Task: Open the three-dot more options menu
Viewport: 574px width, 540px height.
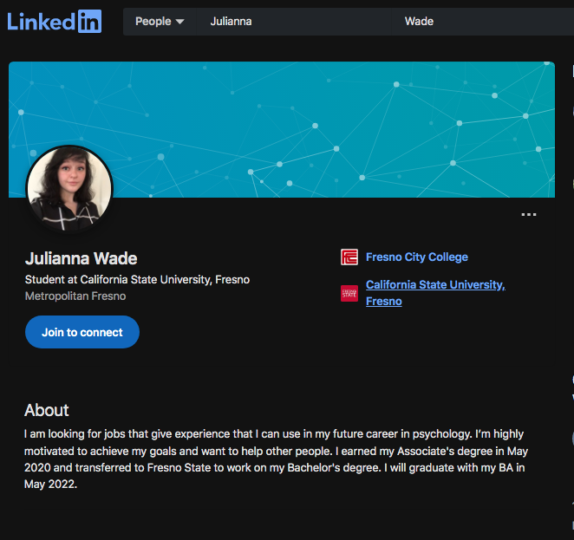Action: point(529,214)
